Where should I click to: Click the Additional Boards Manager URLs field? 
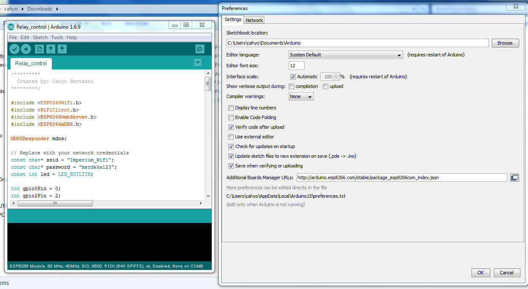coord(402,178)
